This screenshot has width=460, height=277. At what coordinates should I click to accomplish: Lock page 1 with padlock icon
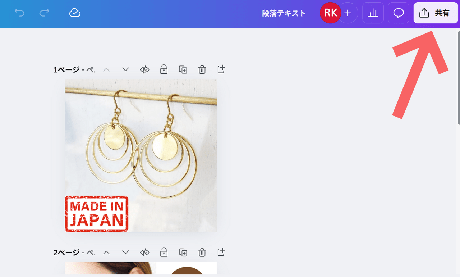tap(164, 69)
